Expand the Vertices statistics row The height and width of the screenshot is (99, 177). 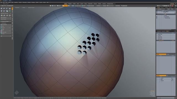pyautogui.click(x=160, y=78)
